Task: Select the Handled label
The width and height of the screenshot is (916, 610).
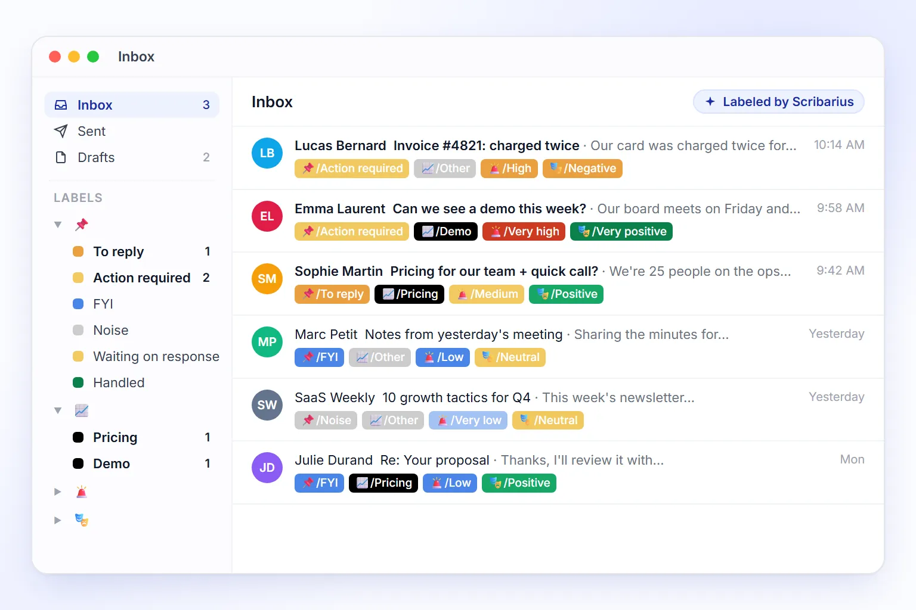Action: 142,382
